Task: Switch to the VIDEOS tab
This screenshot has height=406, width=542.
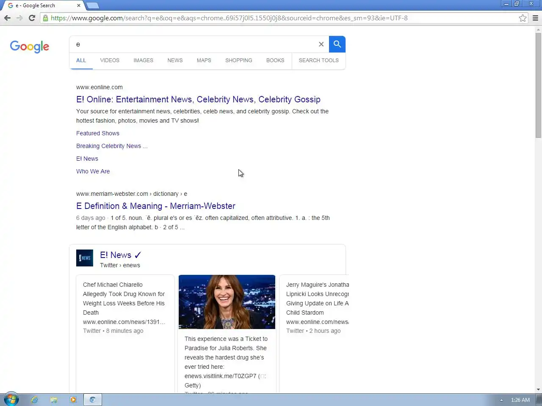Action: tap(110, 60)
